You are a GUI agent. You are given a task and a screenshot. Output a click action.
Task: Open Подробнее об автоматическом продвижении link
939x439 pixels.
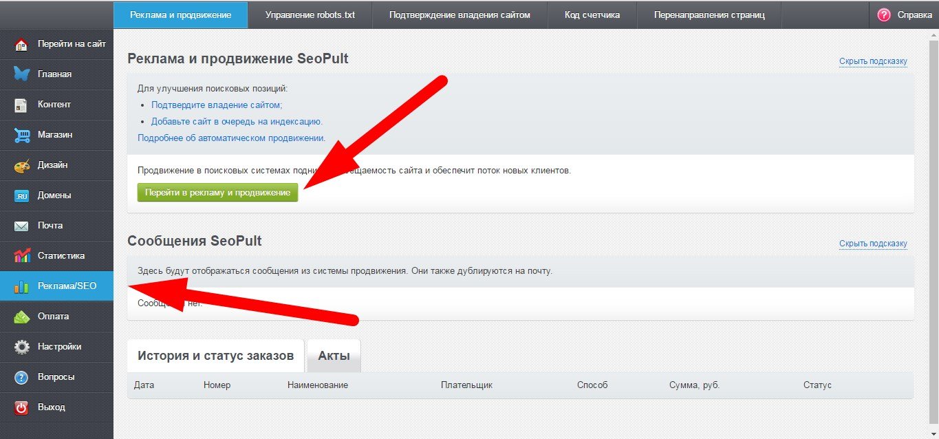click(232, 138)
